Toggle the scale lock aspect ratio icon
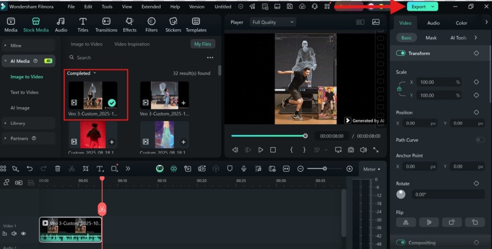Image resolution: width=492 pixels, height=249 pixels. [399, 89]
